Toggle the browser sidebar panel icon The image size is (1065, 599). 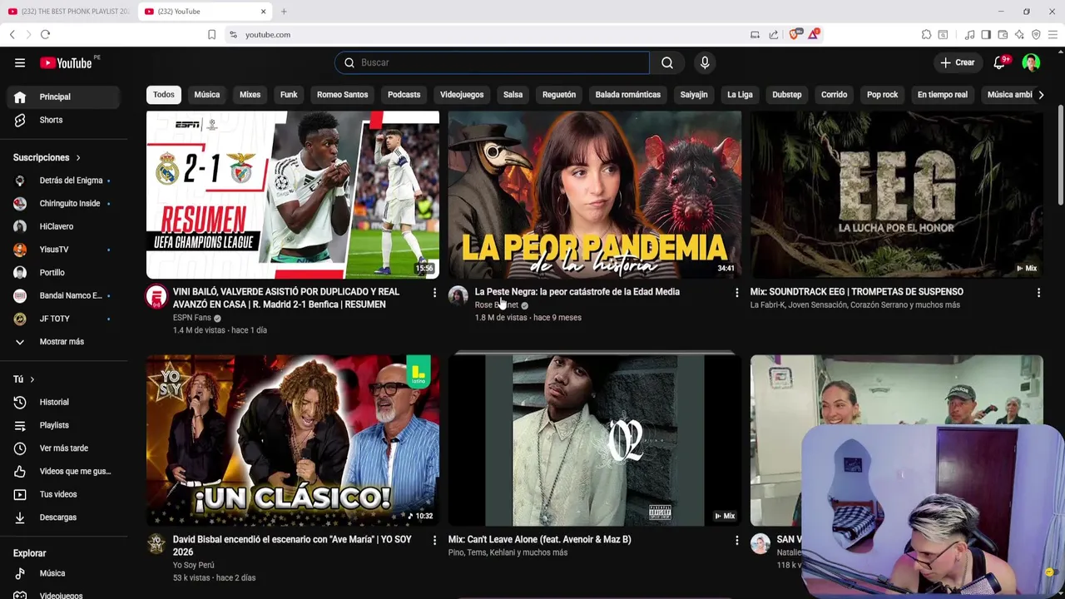(x=986, y=34)
